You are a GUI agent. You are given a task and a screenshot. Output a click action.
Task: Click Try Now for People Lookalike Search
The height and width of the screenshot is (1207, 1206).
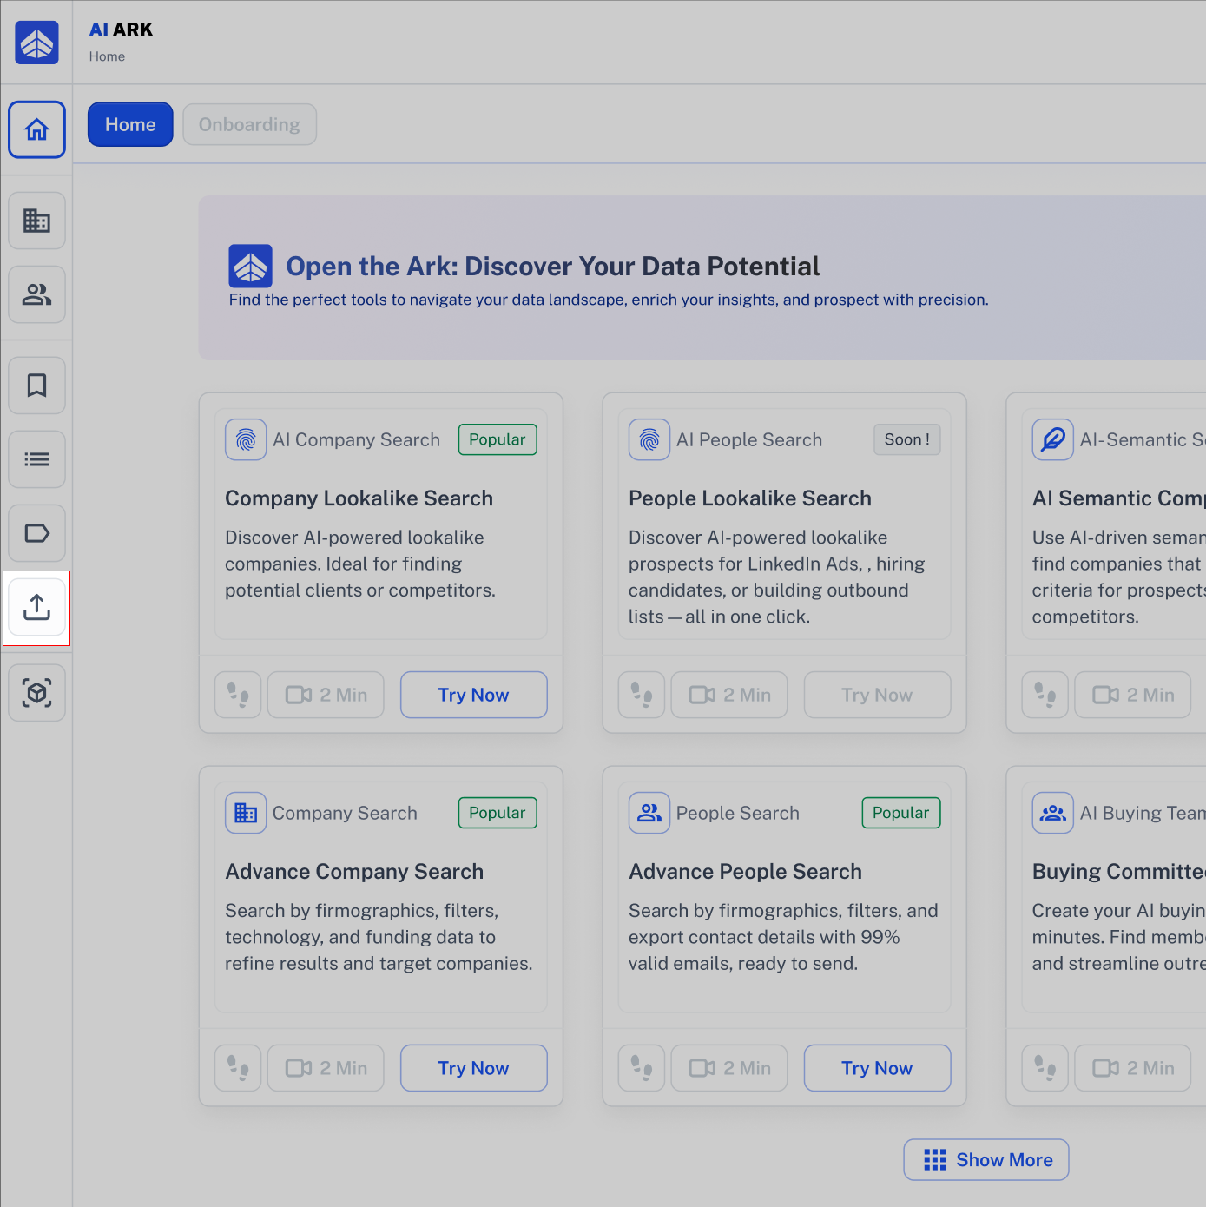click(877, 695)
